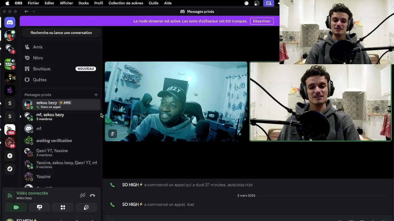
Task: Open the Discover servers compass icon
Action: pos(10,169)
